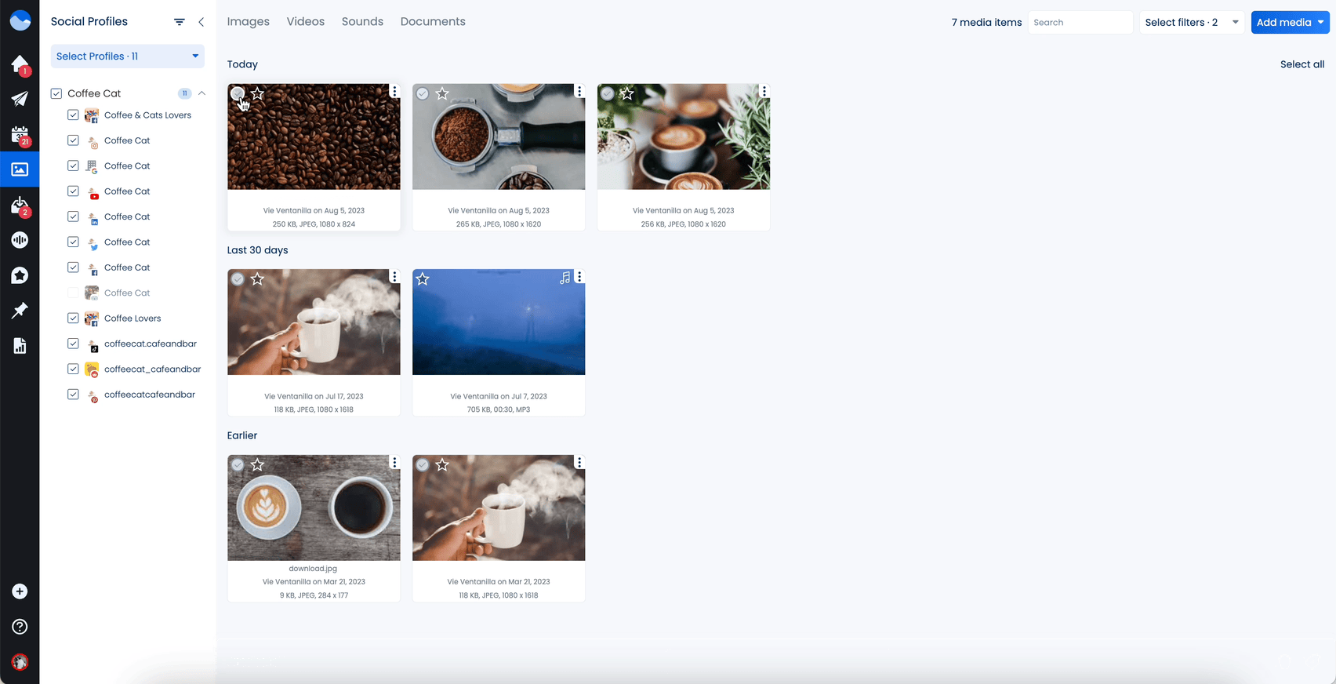Viewport: 1336px width, 684px height.
Task: Switch to the Documents tab
Action: [x=433, y=21]
